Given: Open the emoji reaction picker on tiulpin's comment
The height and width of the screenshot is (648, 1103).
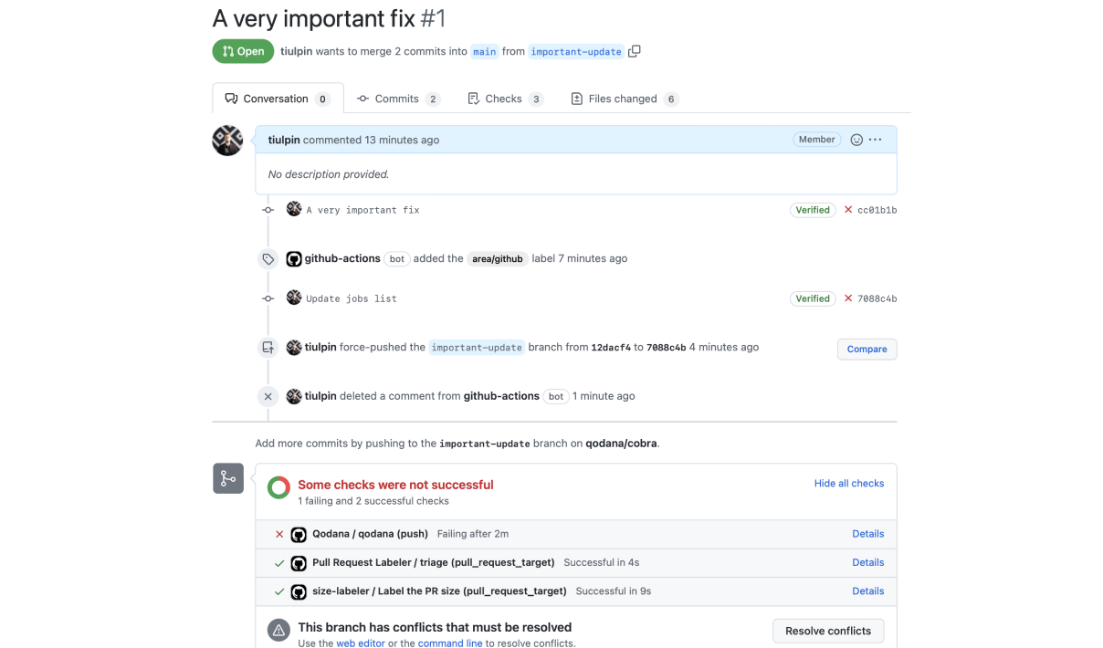Looking at the screenshot, I should tap(856, 140).
